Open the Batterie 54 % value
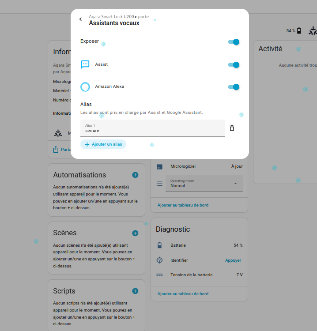The height and width of the screenshot is (331, 317). 238,245
